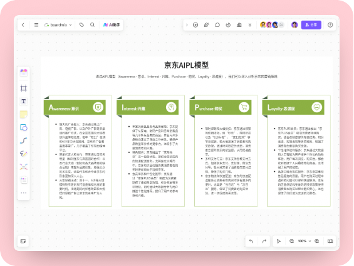This screenshot has height=266, width=354.
Task: Start presentation with the play icon
Action: pos(195,25)
